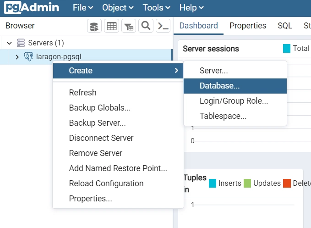Open the Query Tool toolbar icon

94,26
